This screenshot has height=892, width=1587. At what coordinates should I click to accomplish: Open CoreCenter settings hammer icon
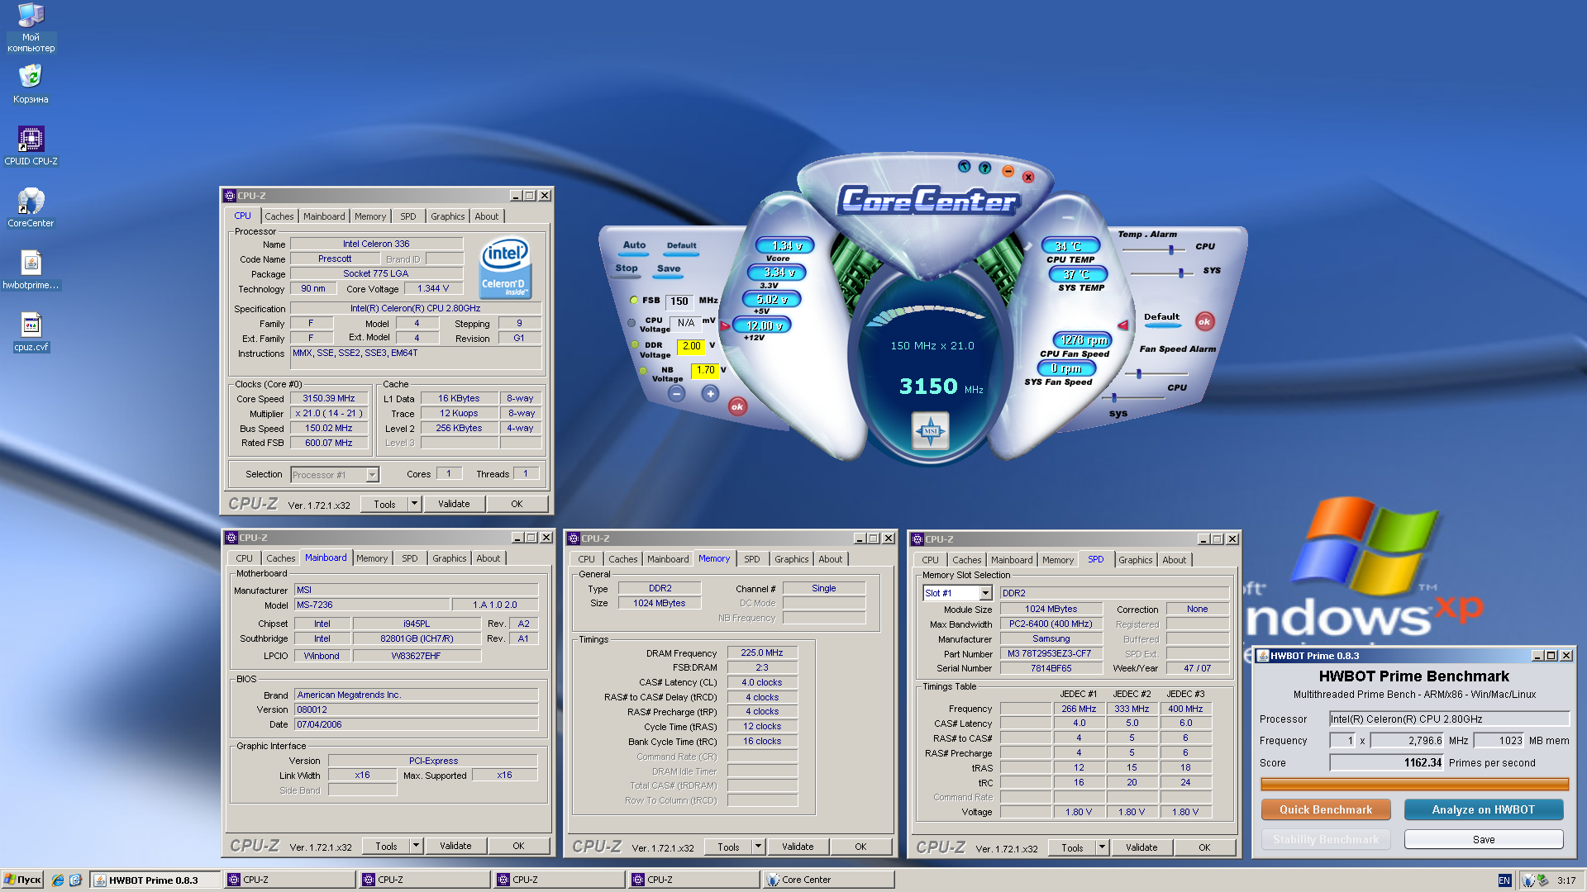pyautogui.click(x=964, y=166)
